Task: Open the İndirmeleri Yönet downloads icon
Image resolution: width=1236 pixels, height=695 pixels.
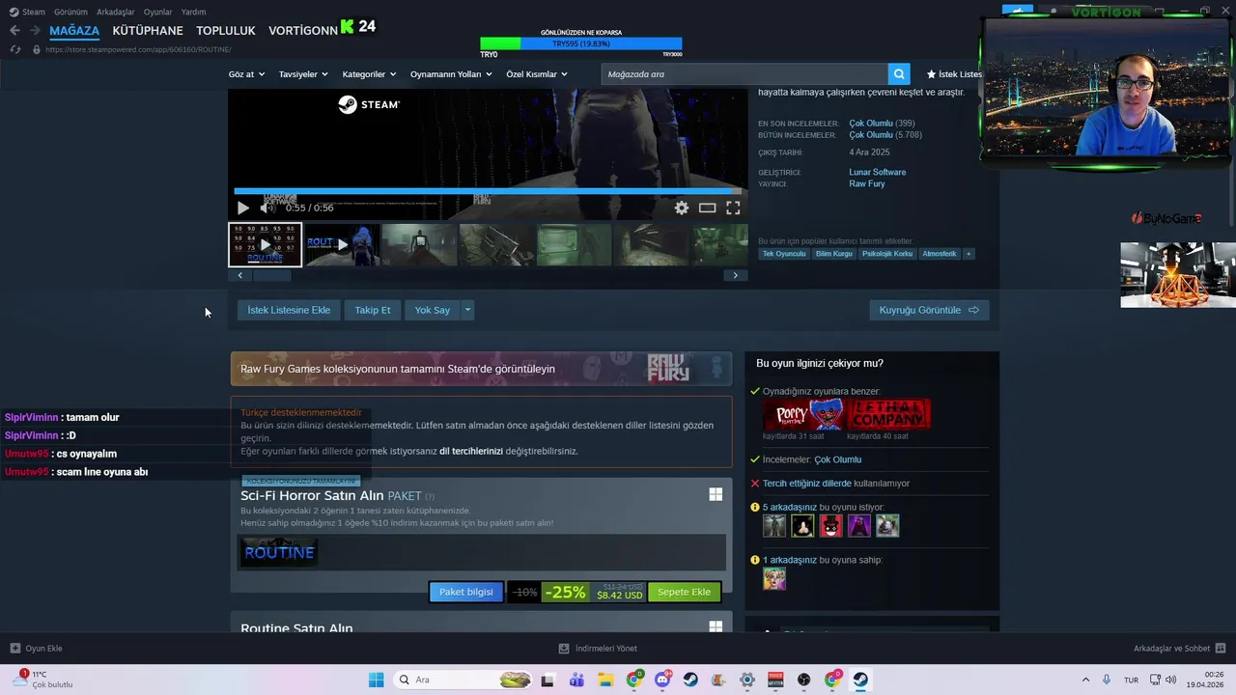Action: [x=564, y=649]
